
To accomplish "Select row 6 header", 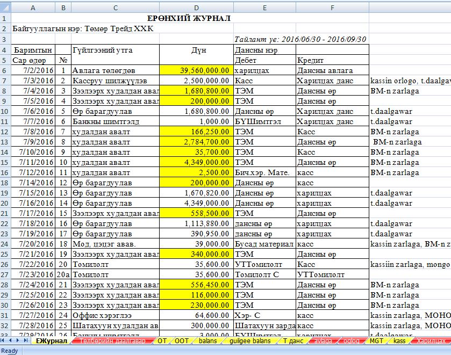I will [x=5, y=70].
